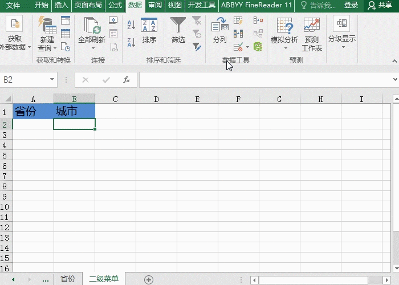Open the New Query (新建查询) dropdown
The image size is (399, 285).
pyautogui.click(x=47, y=34)
